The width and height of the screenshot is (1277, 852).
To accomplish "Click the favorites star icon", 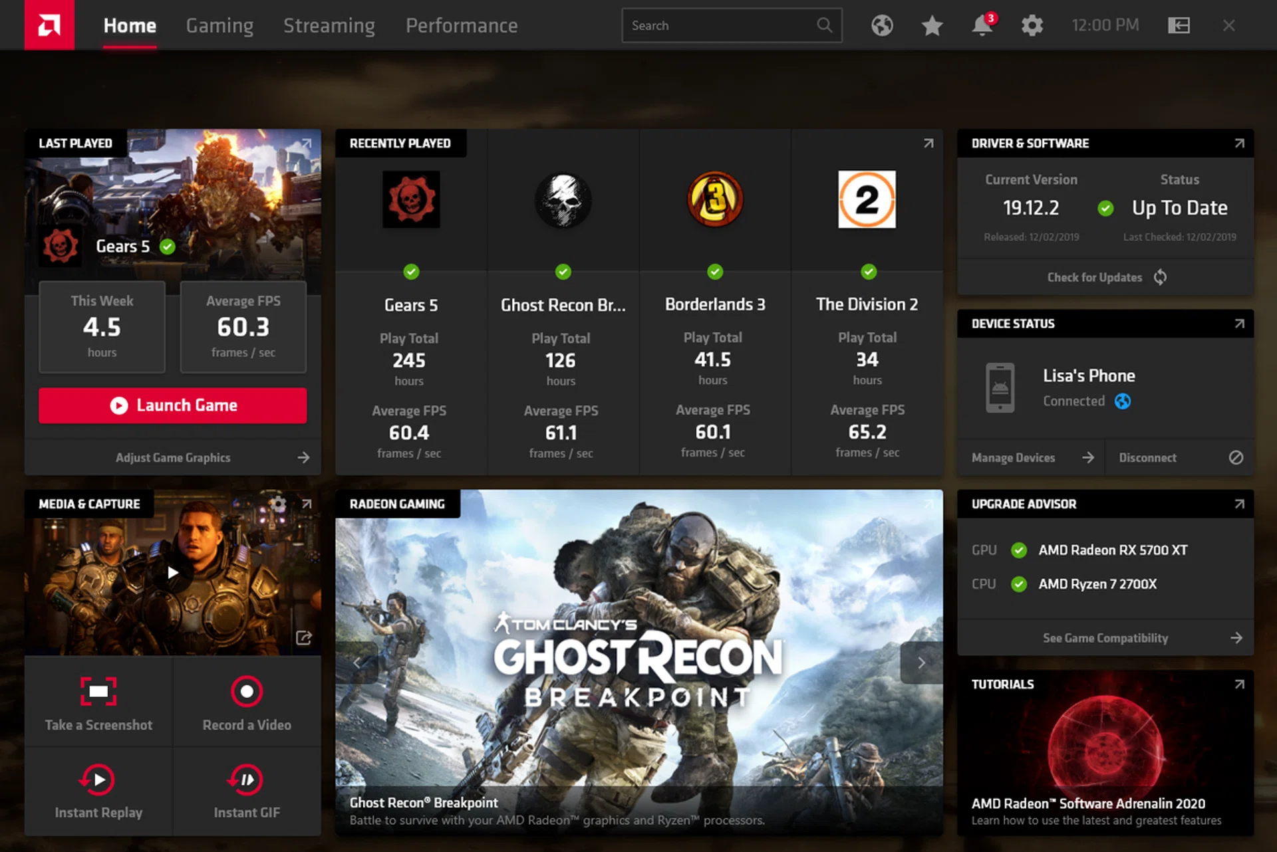I will (932, 26).
